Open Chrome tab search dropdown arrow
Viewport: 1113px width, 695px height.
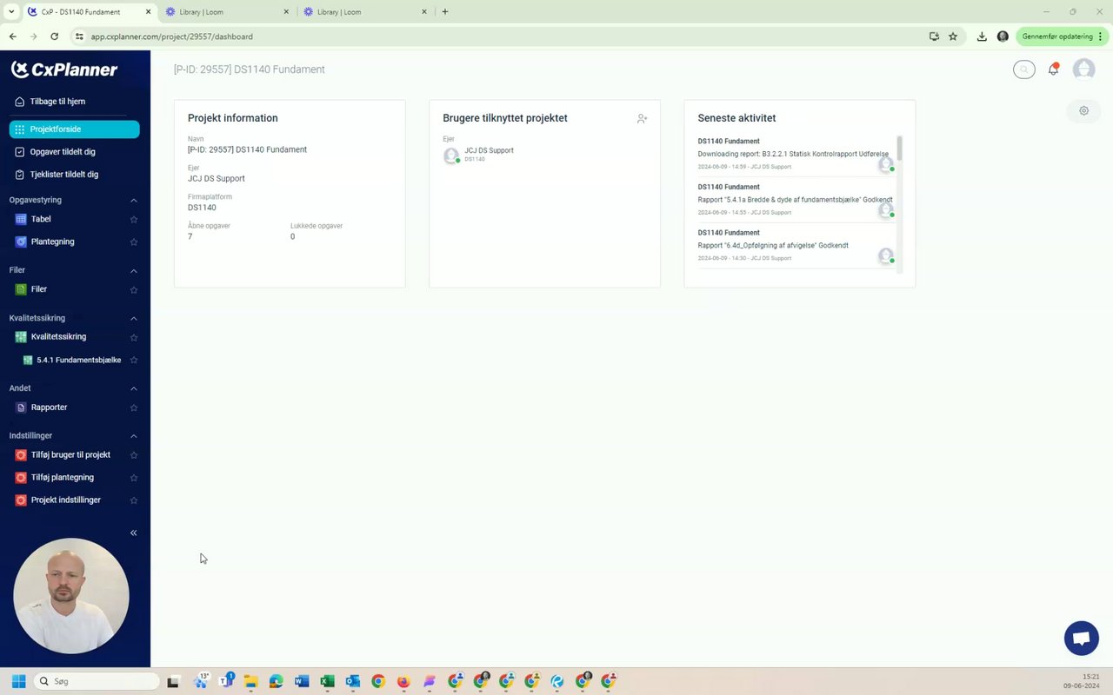click(11, 12)
